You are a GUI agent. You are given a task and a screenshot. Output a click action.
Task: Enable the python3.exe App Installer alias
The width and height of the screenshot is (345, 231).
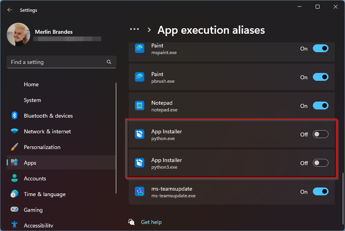tap(320, 163)
